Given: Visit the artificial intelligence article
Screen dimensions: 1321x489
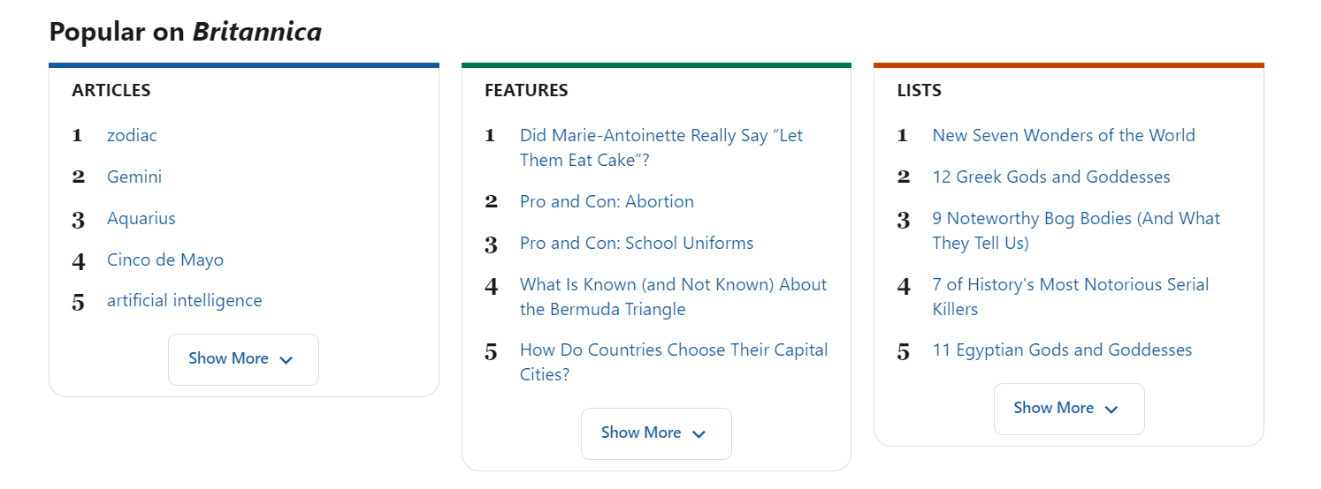Looking at the screenshot, I should pos(184,301).
